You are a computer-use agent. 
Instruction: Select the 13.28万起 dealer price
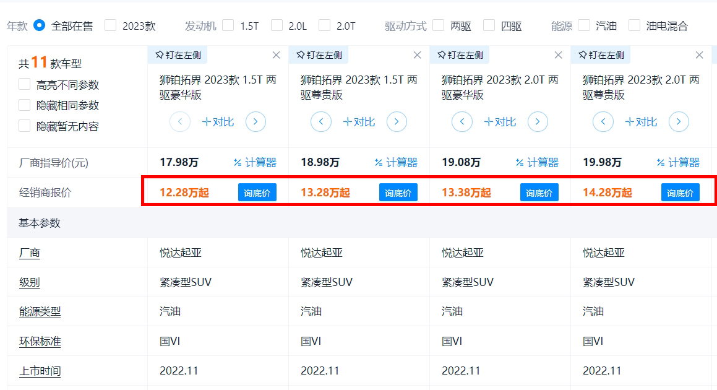pyautogui.click(x=325, y=193)
